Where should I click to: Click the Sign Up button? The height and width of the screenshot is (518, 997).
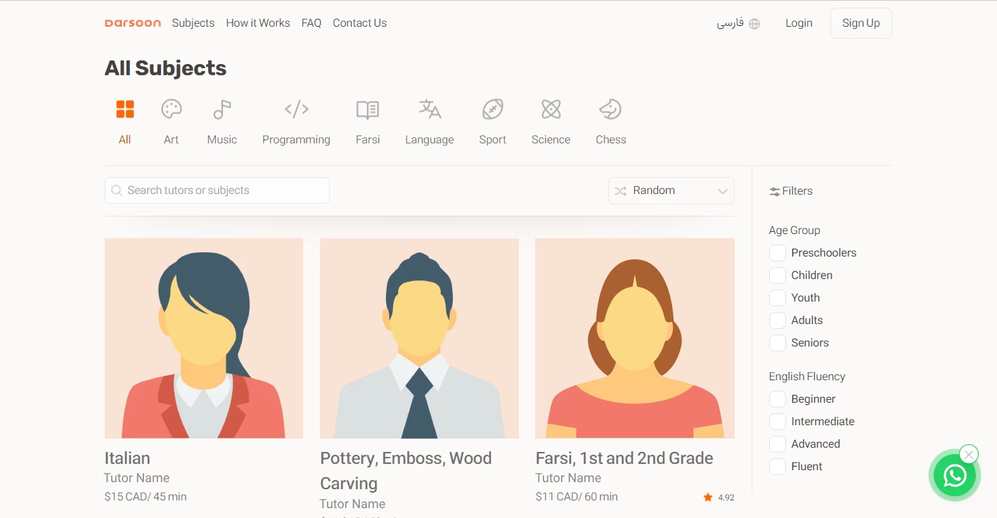(861, 23)
